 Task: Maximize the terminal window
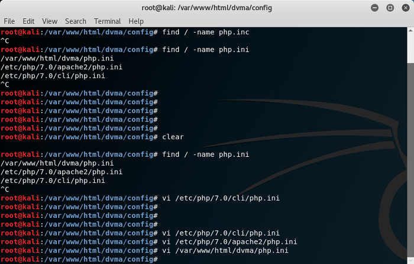point(390,8)
